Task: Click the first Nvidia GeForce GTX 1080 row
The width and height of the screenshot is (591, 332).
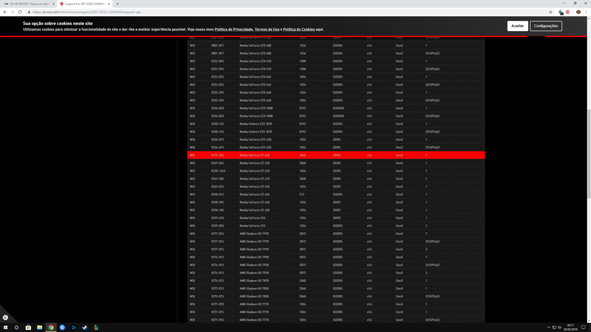Action: point(336,108)
